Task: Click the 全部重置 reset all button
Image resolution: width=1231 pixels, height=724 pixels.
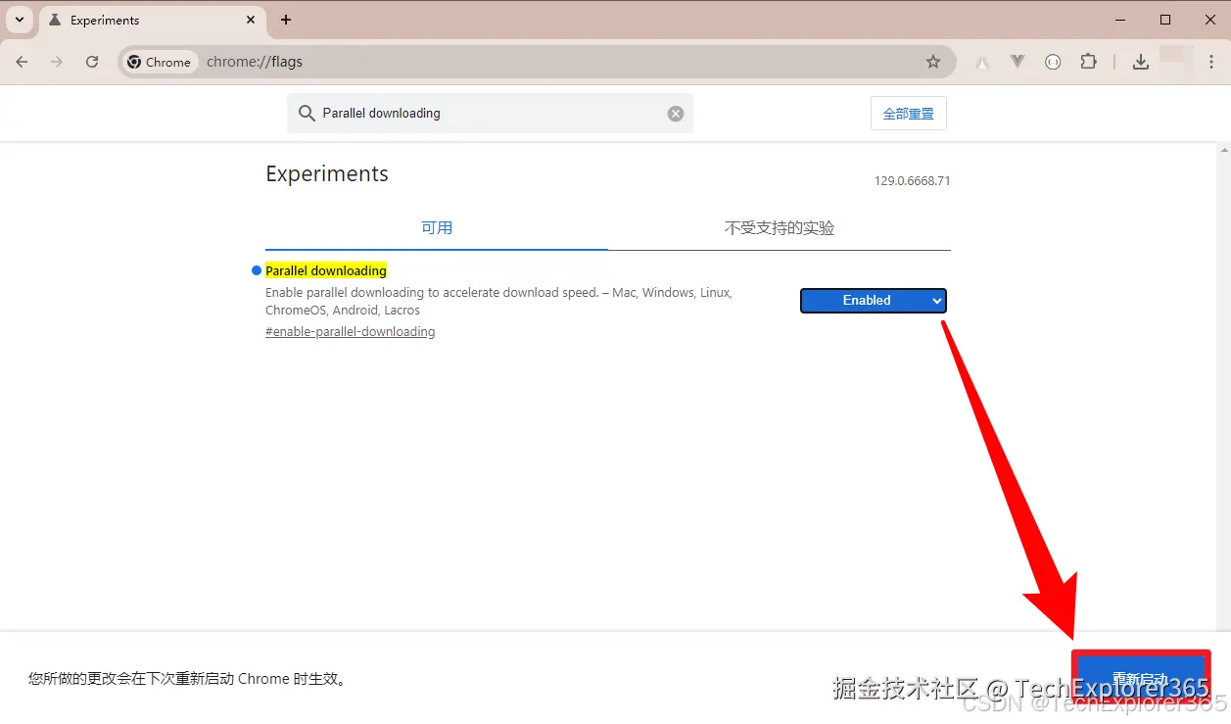Action: pyautogui.click(x=909, y=114)
